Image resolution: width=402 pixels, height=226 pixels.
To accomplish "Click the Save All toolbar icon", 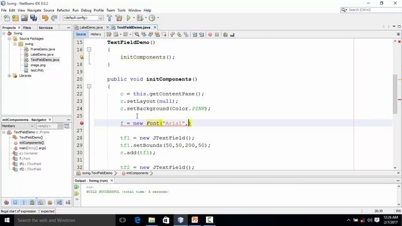I will coord(33,18).
